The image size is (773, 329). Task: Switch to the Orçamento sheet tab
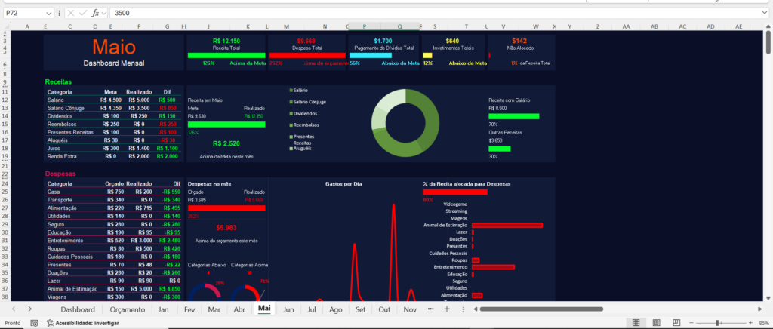click(x=127, y=309)
